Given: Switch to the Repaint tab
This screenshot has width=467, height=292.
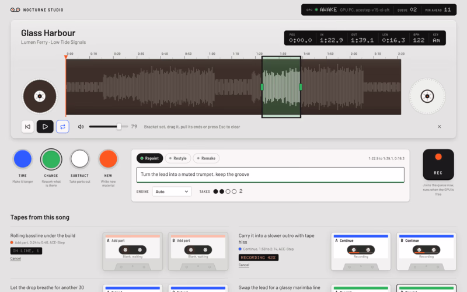Looking at the screenshot, I should click(149, 158).
